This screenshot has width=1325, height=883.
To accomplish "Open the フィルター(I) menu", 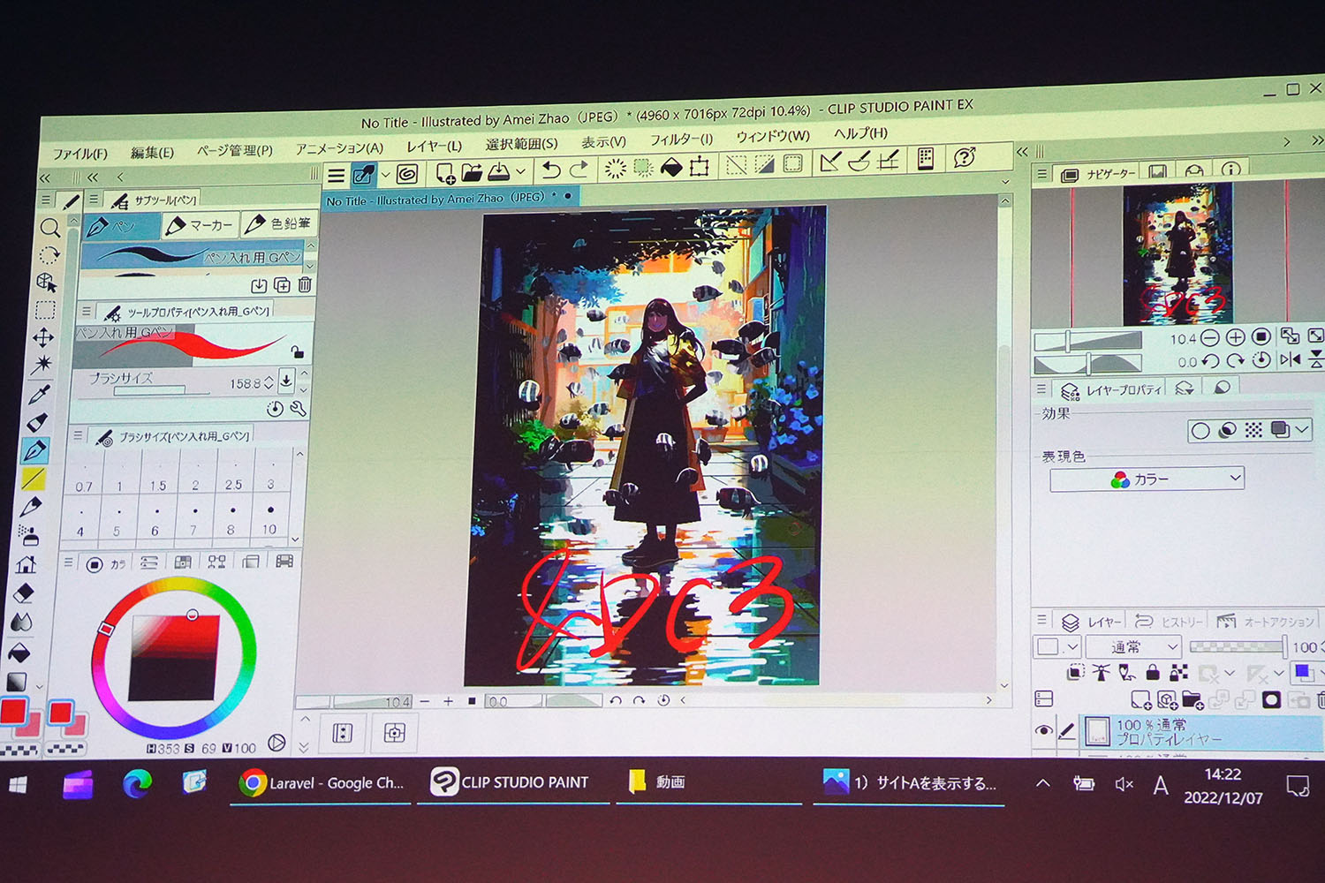I will click(681, 140).
